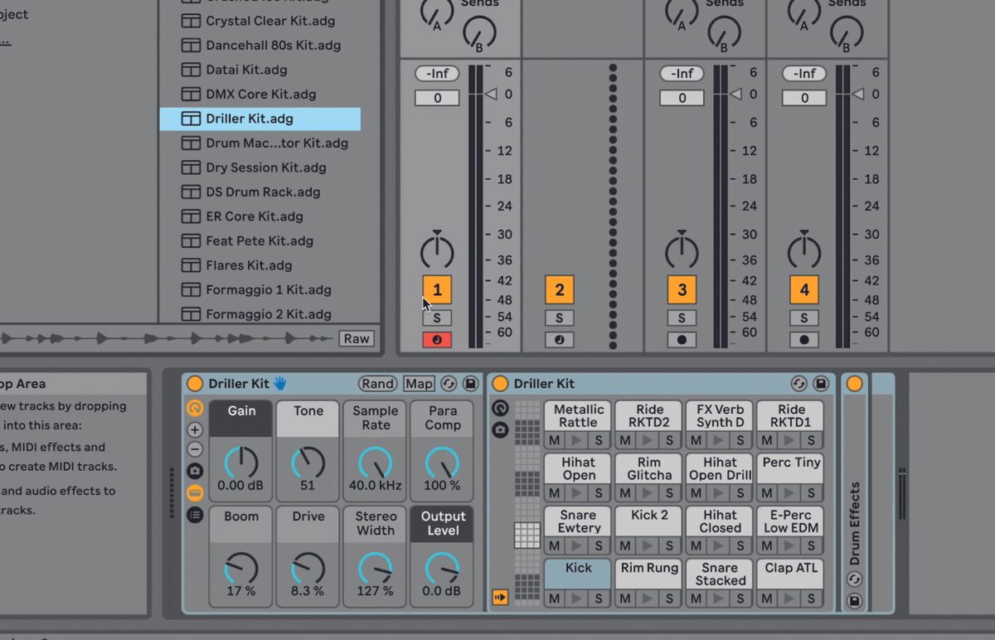This screenshot has height=640, width=995.
Task: Hot-swap the Driller Kit drum rack
Action: 799,384
